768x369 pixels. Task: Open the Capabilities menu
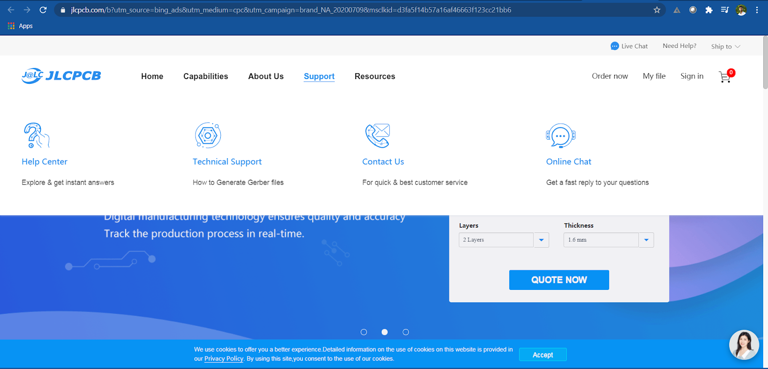click(205, 76)
